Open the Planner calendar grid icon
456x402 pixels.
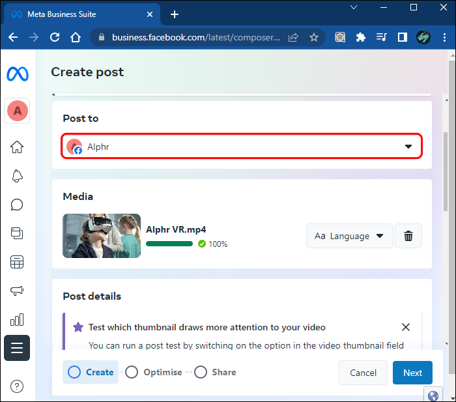pos(17,262)
